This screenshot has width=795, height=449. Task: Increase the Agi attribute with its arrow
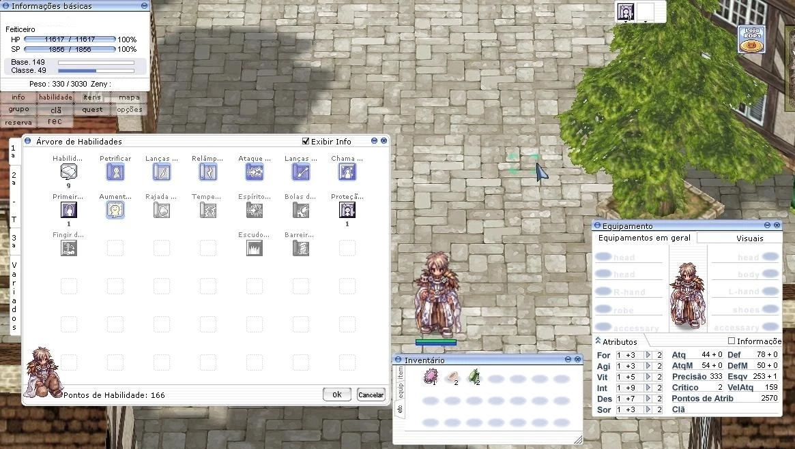click(648, 366)
